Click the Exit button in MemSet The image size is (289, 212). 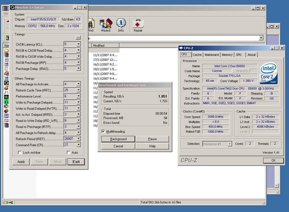point(76,162)
